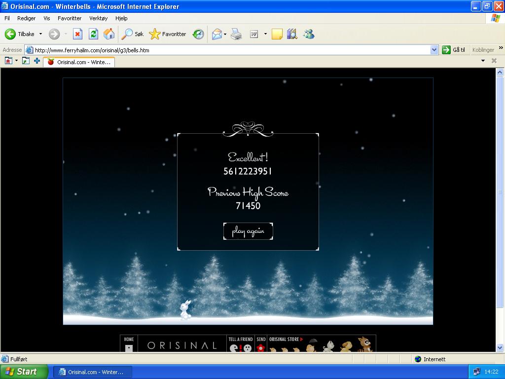Click the scroll down arrow of page scrollbar

[x=500, y=347]
